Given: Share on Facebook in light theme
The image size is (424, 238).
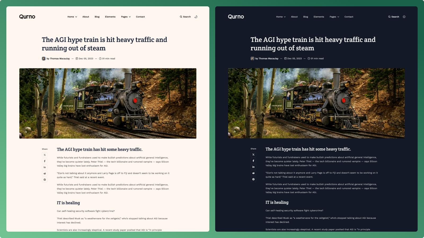Looking at the screenshot, I should click(45, 161).
